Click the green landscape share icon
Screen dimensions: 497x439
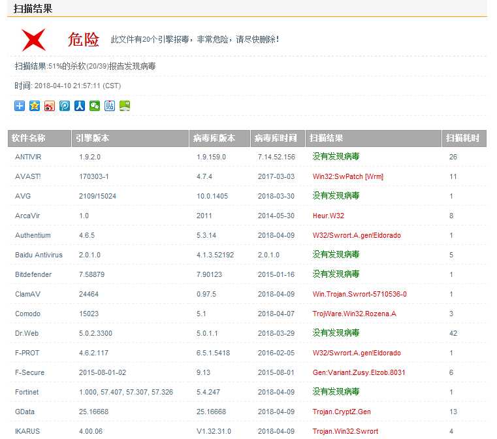point(125,106)
